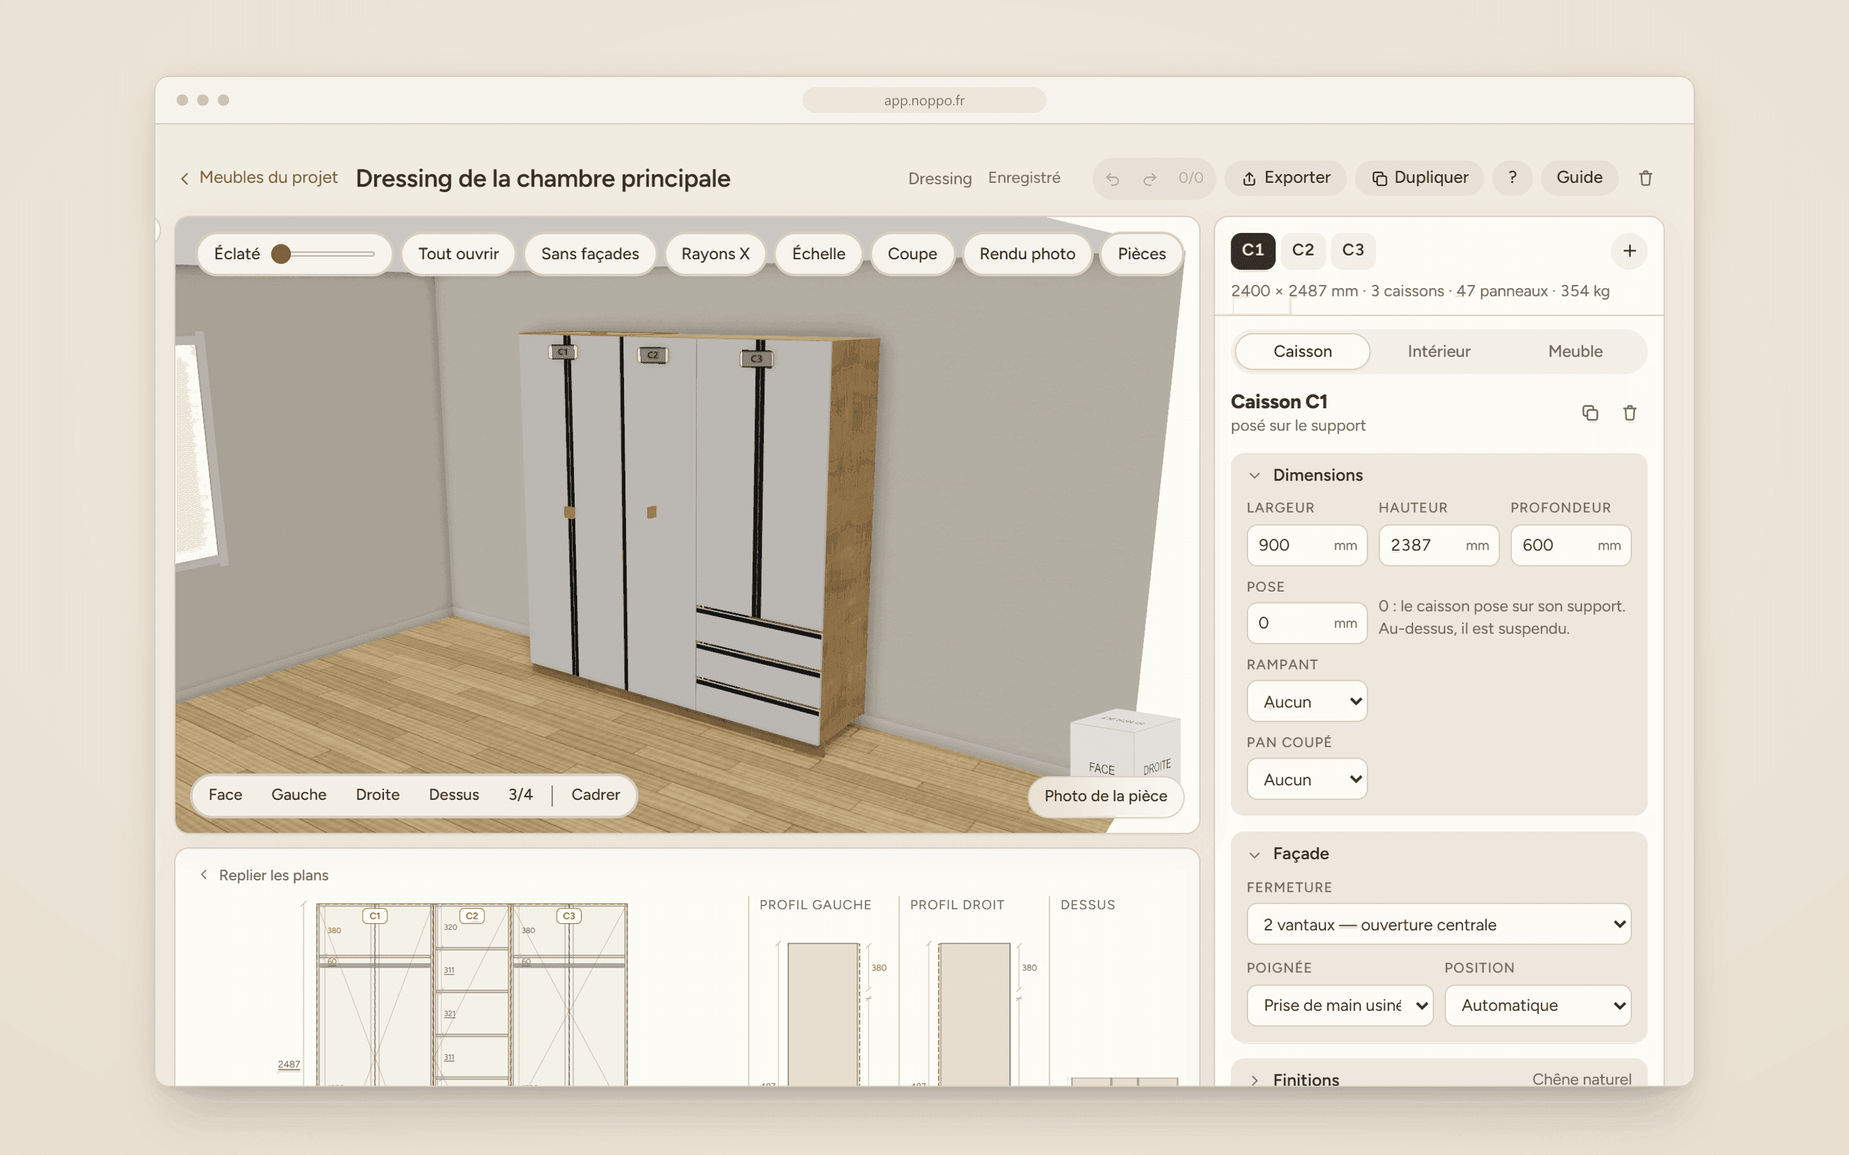Screen dimensions: 1849x1155
Task: Toggle Tout ouvrir doors view
Action: tap(458, 253)
